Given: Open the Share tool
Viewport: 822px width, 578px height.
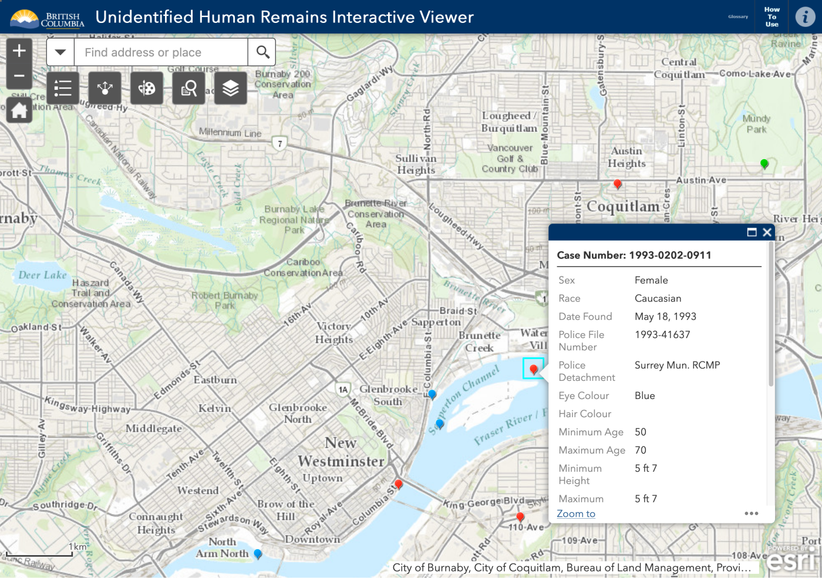Looking at the screenshot, I should click(105, 88).
